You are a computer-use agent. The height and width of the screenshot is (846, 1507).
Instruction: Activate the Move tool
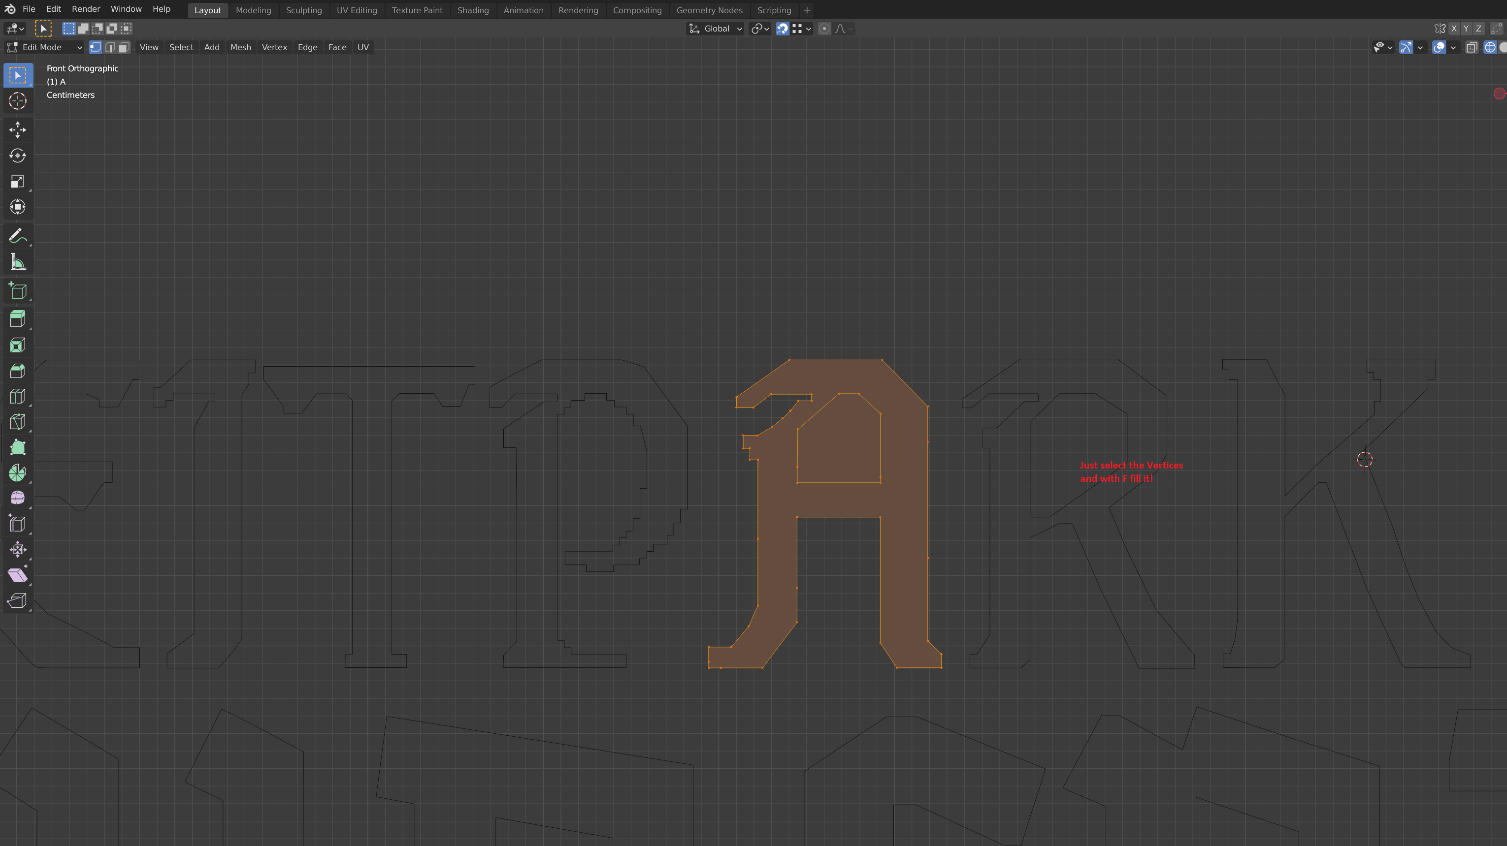click(18, 130)
